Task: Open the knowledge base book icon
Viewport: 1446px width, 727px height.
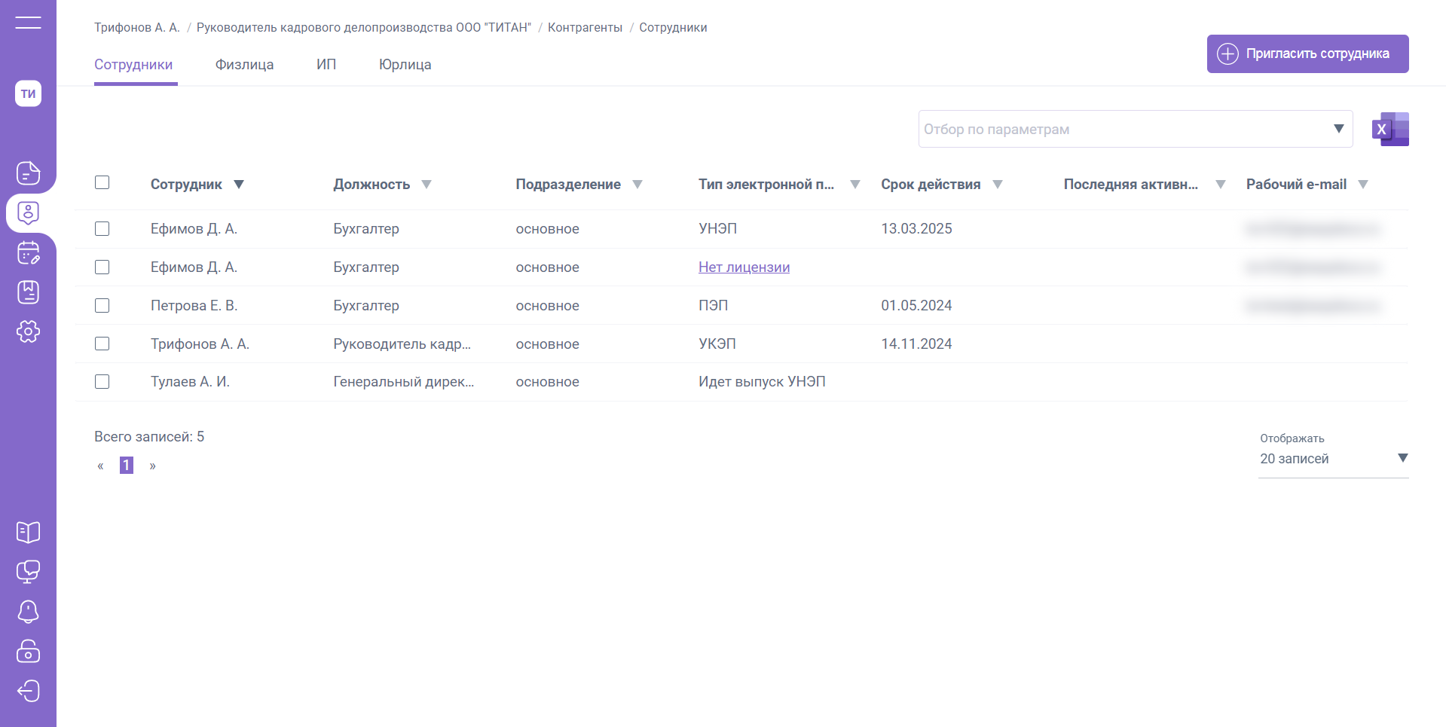Action: point(28,533)
